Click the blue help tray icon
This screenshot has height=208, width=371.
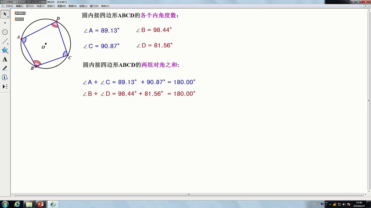[x=322, y=204]
